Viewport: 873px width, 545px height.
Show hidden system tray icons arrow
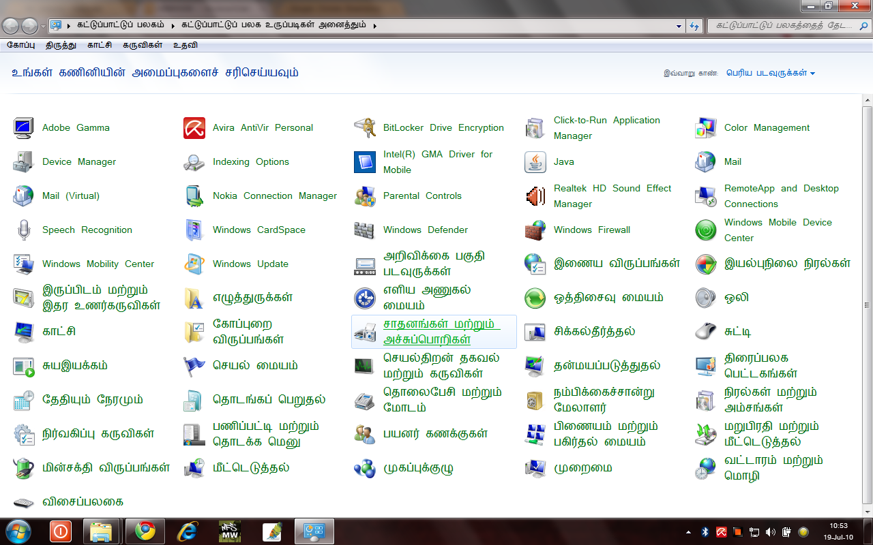[x=688, y=531]
